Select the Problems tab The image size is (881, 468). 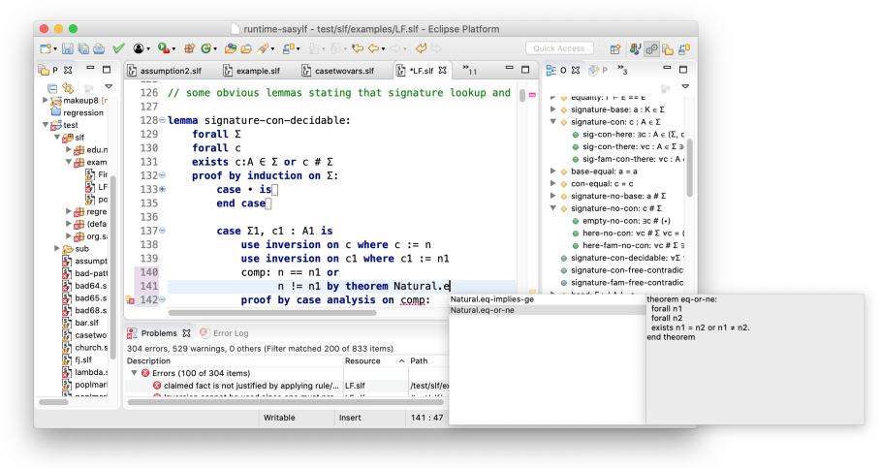(158, 333)
